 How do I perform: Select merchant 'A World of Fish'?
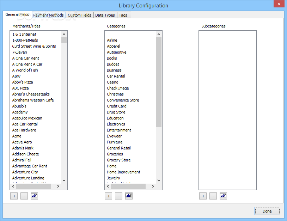[x=25, y=70]
